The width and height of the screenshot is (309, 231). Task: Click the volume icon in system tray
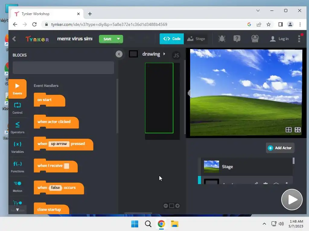pyautogui.click(x=281, y=224)
